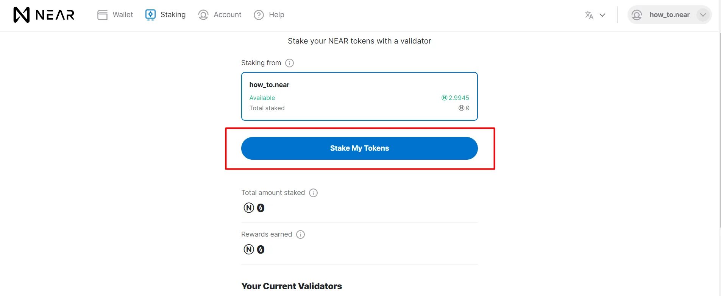The width and height of the screenshot is (721, 296).
Task: Open the how_to.near account dropdown arrow
Action: pyautogui.click(x=703, y=15)
